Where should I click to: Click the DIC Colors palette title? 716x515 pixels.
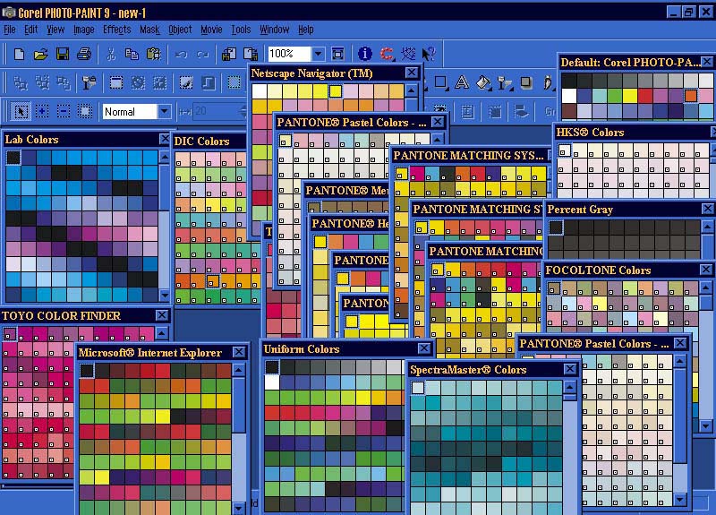coord(202,141)
